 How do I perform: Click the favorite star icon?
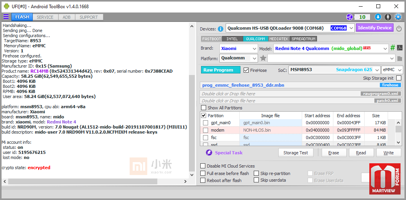tap(263, 58)
